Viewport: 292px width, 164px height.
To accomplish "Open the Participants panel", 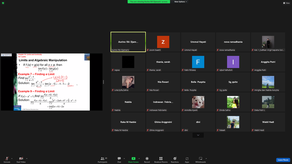I will [102, 159].
